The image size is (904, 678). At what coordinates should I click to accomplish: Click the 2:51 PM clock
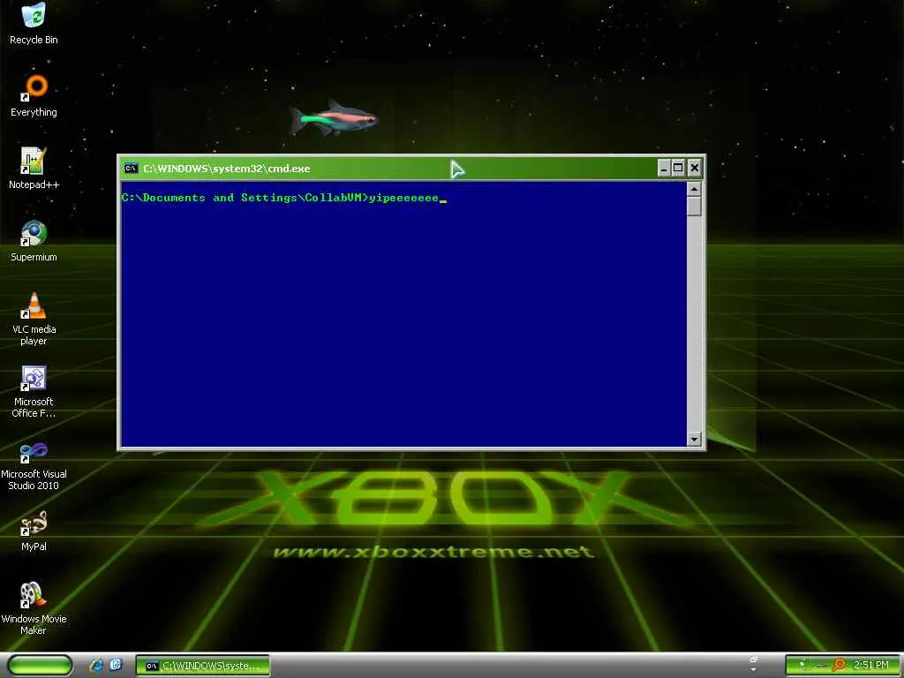[x=871, y=665]
